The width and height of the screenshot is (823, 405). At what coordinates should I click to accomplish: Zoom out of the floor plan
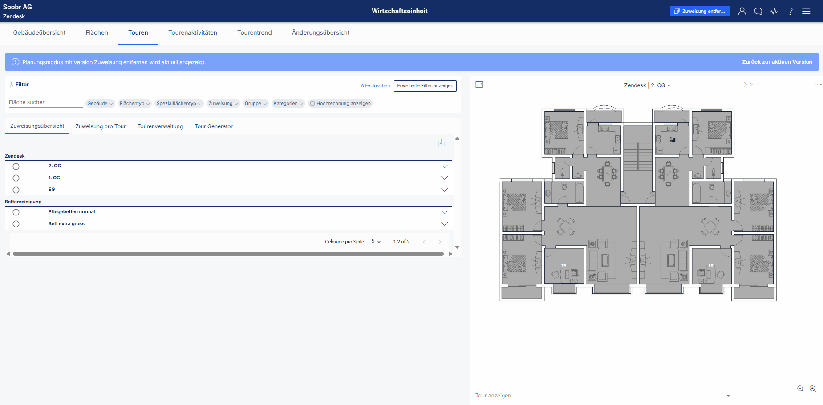(x=800, y=389)
